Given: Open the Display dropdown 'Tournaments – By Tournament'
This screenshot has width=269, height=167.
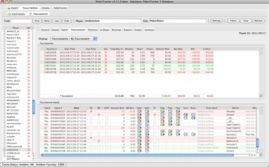Looking at the screenshot, I should click(x=73, y=38).
